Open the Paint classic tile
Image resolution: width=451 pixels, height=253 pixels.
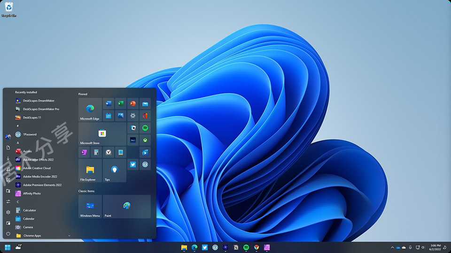[x=126, y=207]
